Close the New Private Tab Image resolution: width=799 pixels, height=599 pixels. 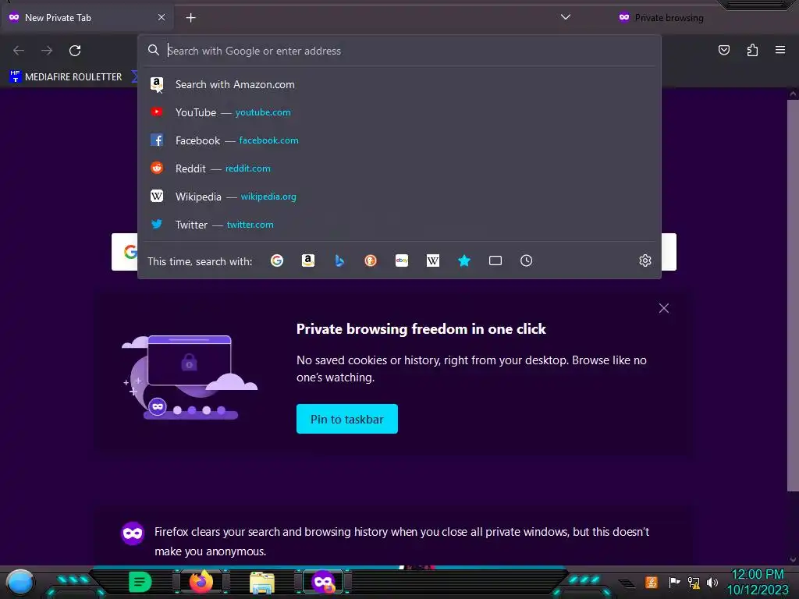click(x=162, y=17)
